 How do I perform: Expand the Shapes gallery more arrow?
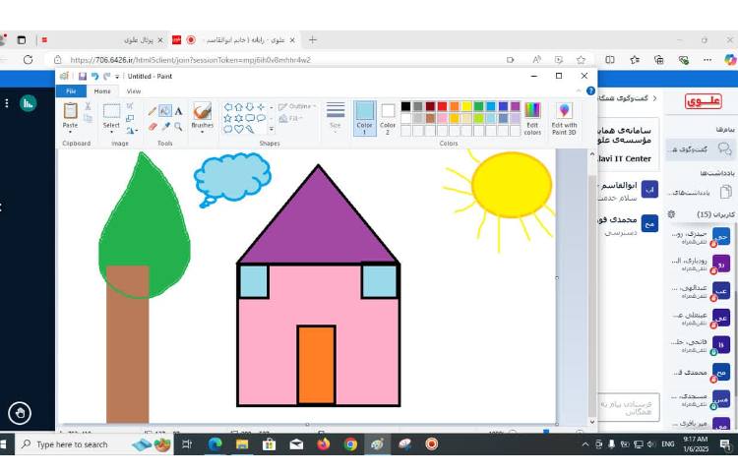pos(272,129)
